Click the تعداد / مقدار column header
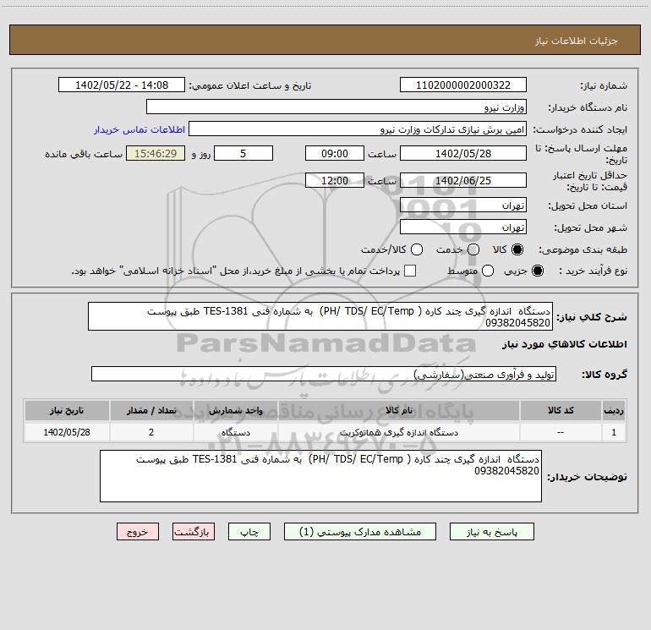The height and width of the screenshot is (630, 651). coord(151,410)
